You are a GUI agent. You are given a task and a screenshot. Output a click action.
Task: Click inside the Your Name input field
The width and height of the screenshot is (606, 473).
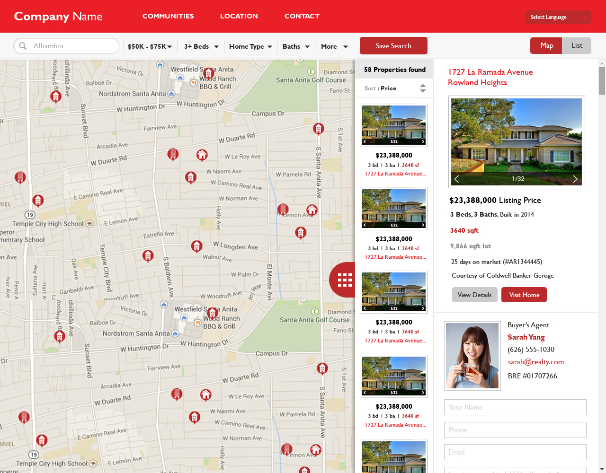pos(515,407)
